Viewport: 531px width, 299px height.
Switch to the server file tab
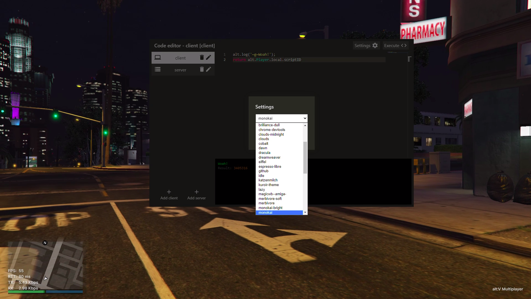pyautogui.click(x=180, y=70)
